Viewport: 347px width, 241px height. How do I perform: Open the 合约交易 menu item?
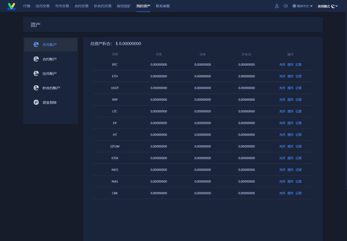82,6
